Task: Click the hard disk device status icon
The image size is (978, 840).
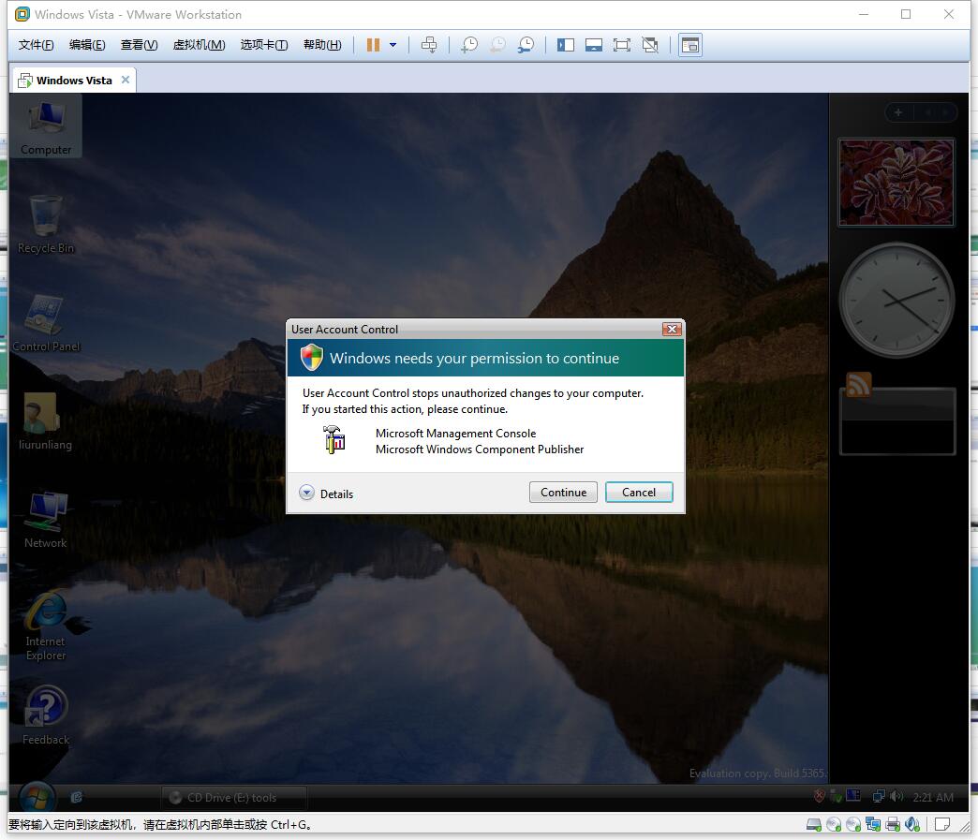Action: (x=813, y=824)
